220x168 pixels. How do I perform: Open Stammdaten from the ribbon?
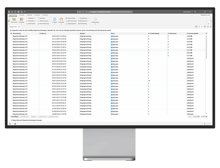70,18
